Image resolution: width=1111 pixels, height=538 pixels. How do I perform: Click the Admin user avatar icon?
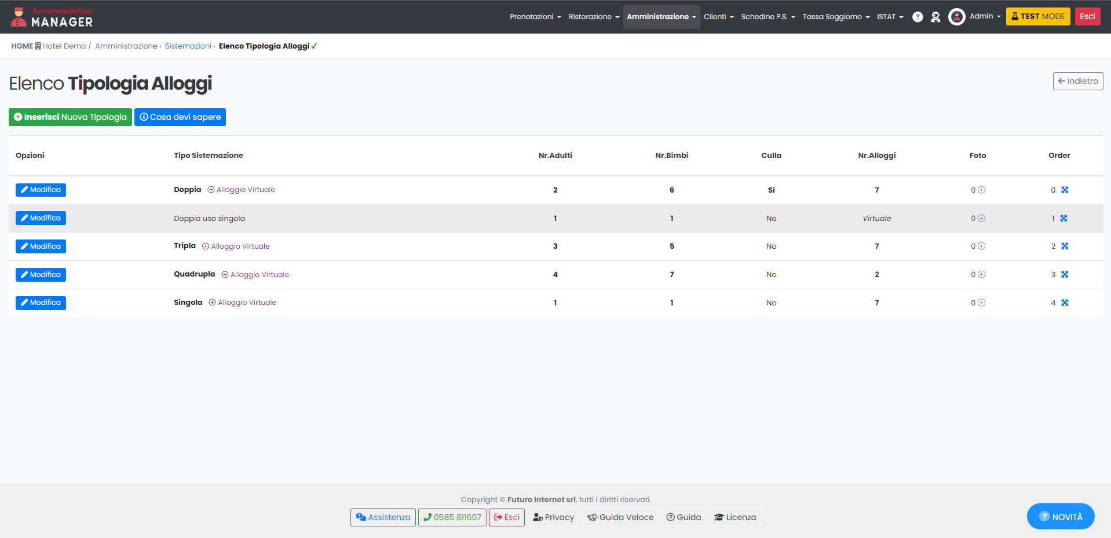coord(956,17)
